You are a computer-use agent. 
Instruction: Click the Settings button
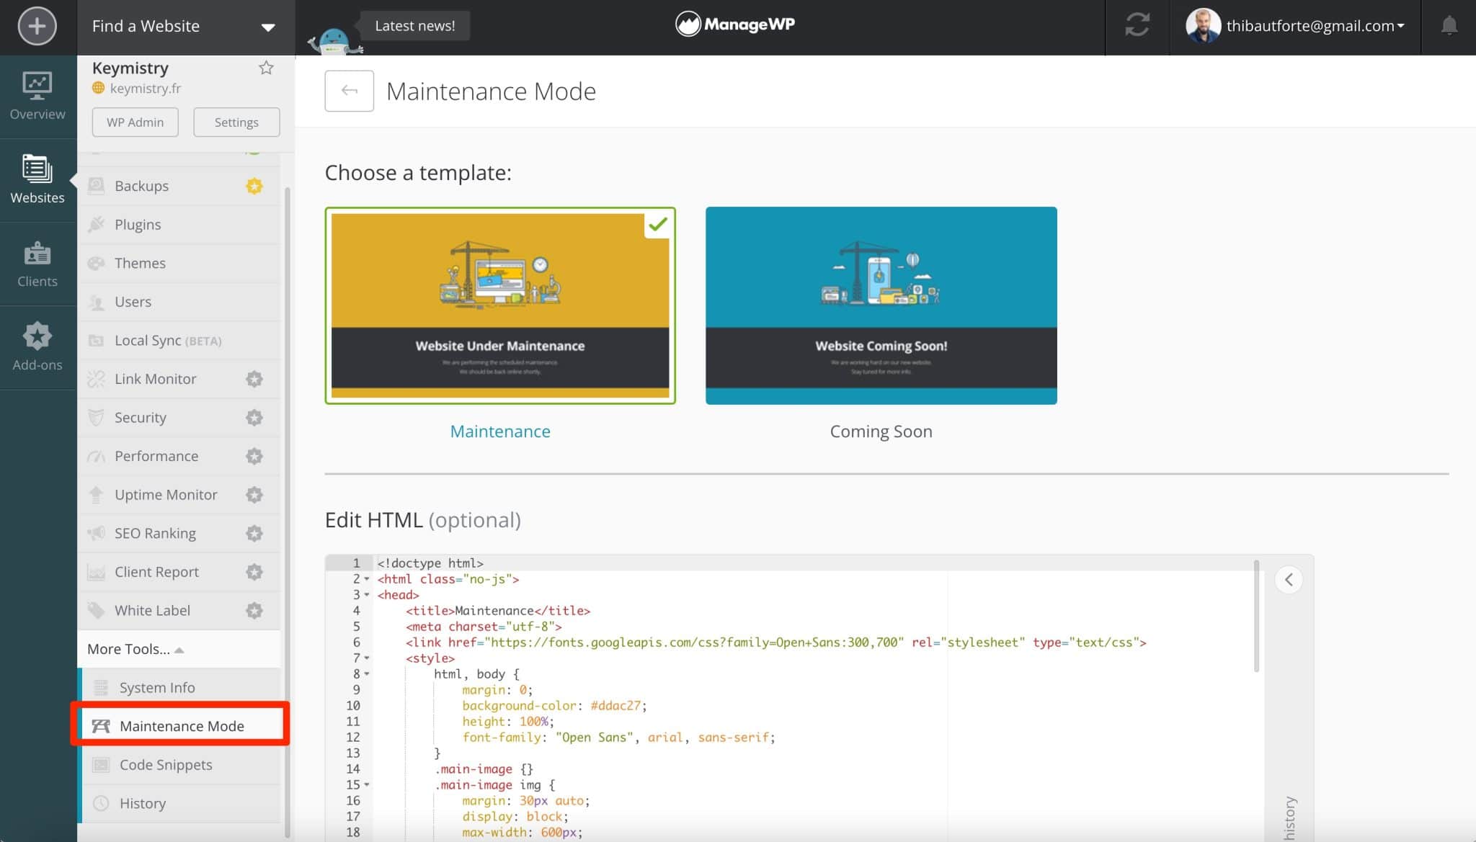236,122
